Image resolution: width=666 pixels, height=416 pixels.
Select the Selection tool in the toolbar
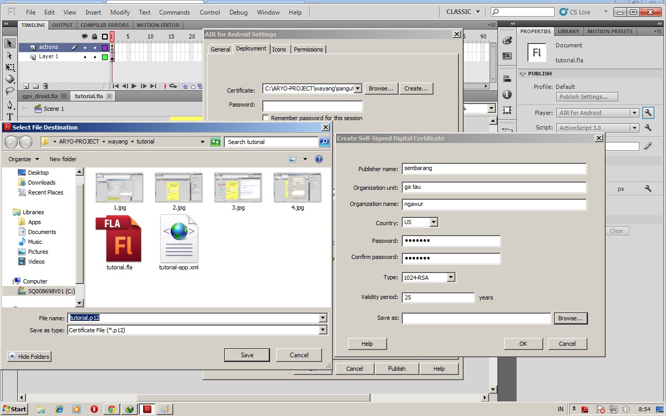click(x=9, y=43)
